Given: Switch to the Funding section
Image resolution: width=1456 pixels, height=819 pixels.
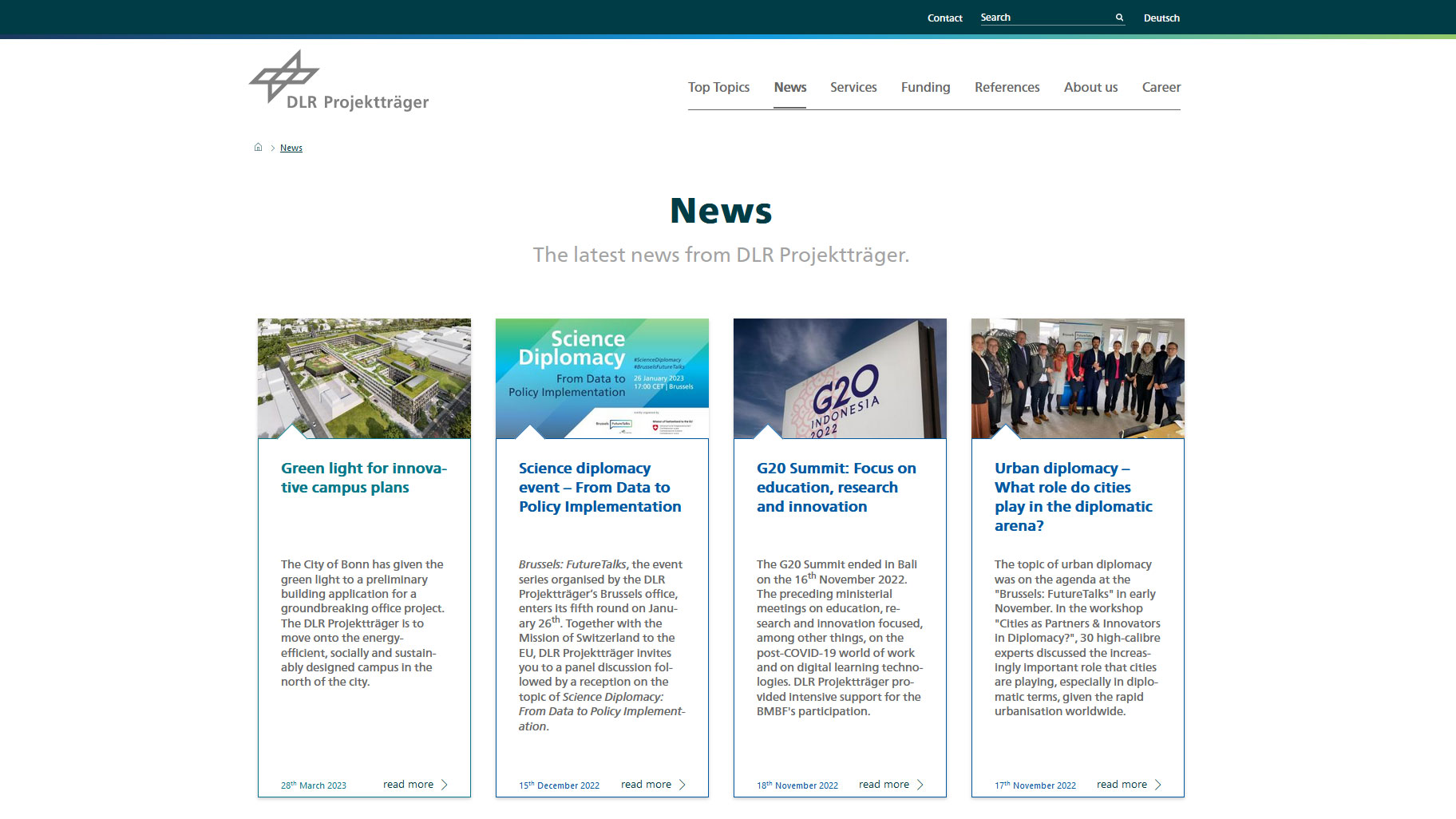Looking at the screenshot, I should click(x=925, y=87).
